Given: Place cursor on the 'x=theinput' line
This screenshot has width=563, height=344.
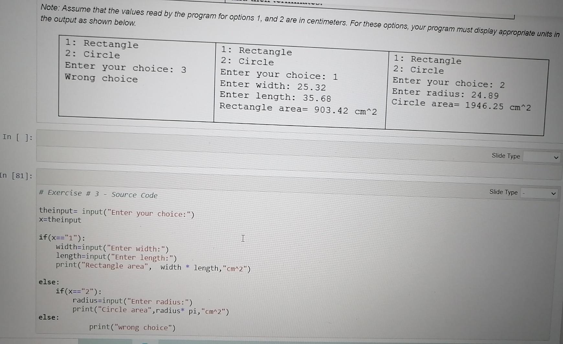Looking at the screenshot, I should pos(60,220).
